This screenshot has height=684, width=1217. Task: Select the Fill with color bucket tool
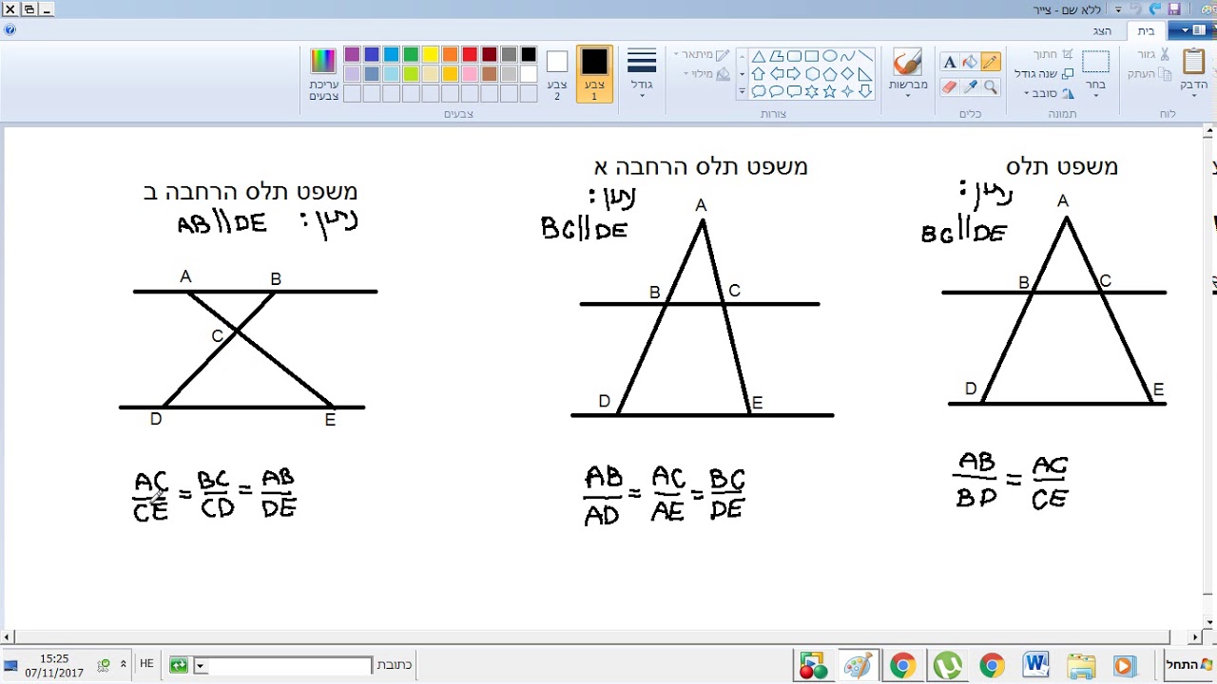[970, 62]
